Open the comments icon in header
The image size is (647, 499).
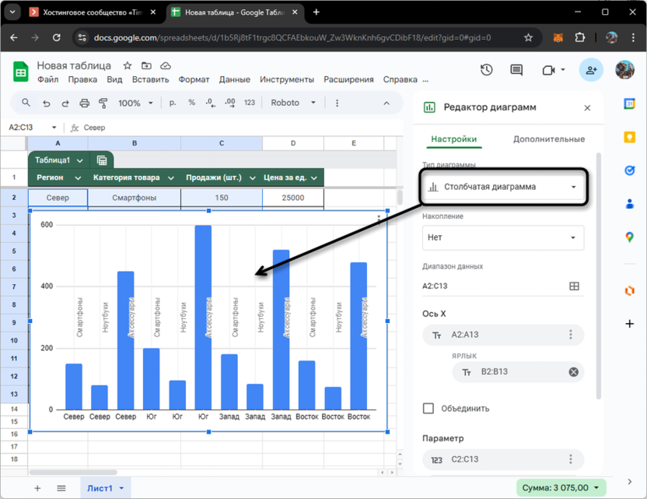(x=516, y=70)
